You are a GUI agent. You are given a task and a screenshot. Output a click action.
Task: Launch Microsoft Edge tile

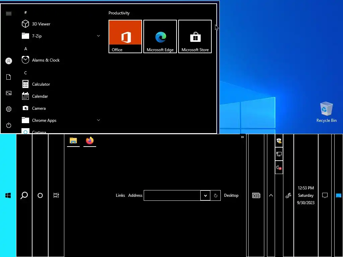point(160,36)
